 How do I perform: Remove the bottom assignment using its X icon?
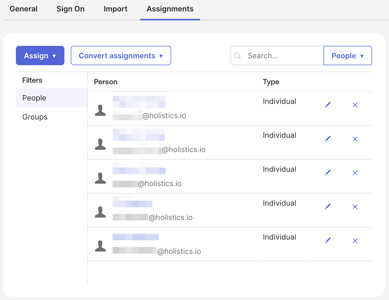point(355,241)
